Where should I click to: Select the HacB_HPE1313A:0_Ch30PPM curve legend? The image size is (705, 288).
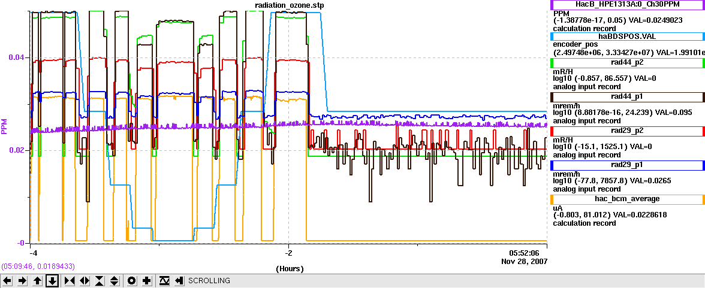pyautogui.click(x=627, y=5)
